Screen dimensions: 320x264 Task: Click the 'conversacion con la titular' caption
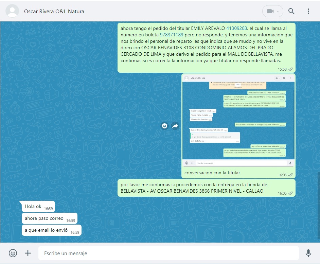pyautogui.click(x=212, y=173)
